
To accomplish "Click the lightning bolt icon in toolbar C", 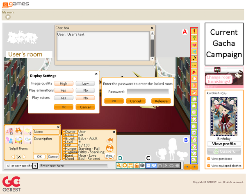I will [166, 165].
